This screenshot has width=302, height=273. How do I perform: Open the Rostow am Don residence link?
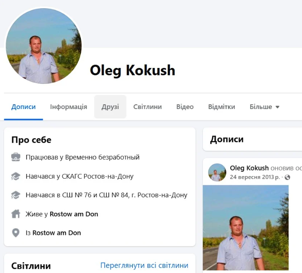coord(74,214)
